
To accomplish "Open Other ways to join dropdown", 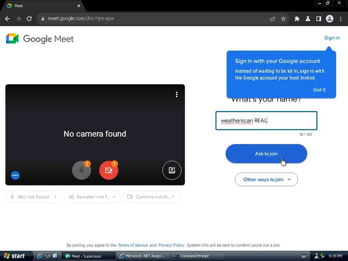I will [x=266, y=179].
